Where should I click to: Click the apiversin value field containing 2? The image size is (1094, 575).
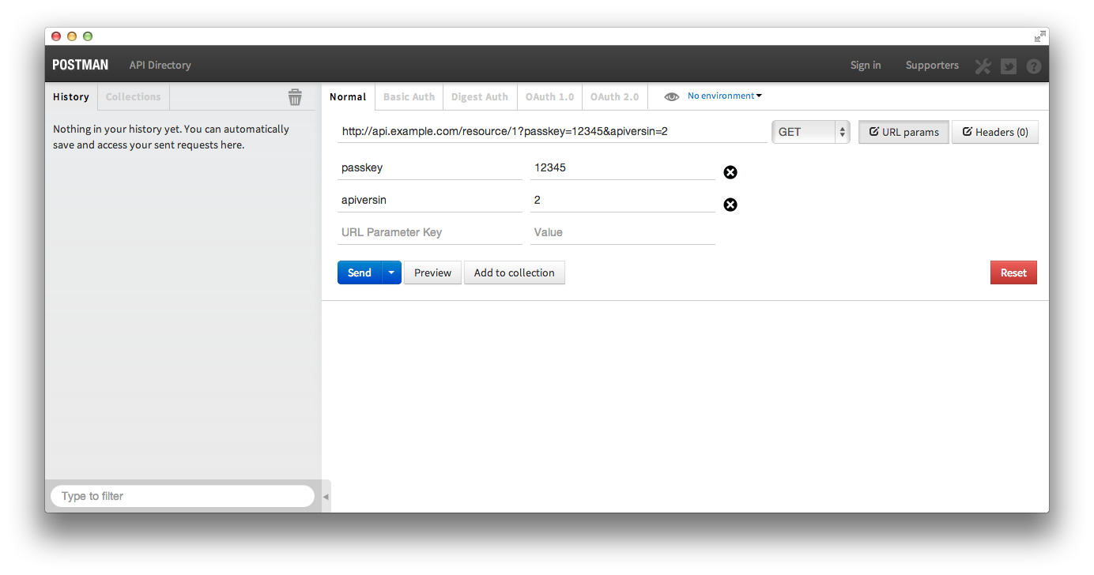pyautogui.click(x=623, y=200)
